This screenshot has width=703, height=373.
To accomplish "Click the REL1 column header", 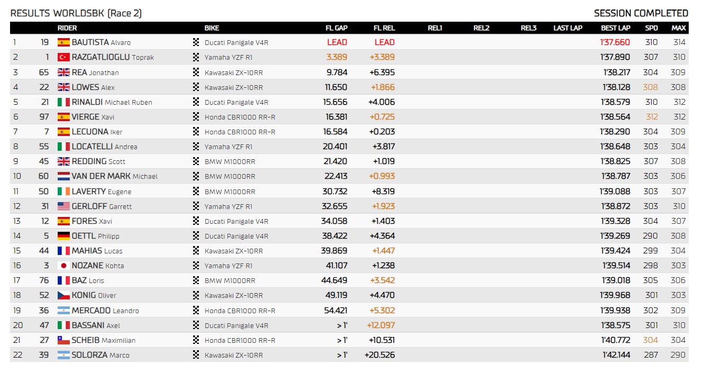I will [435, 28].
